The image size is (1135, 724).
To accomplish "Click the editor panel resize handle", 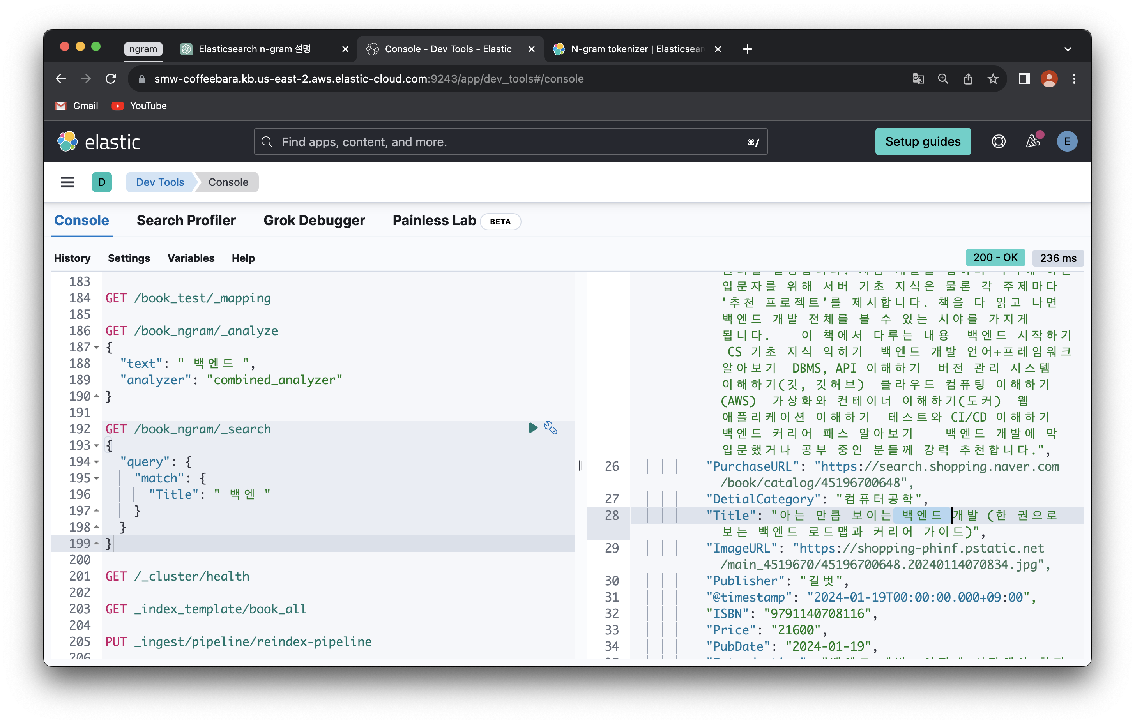I will [581, 466].
